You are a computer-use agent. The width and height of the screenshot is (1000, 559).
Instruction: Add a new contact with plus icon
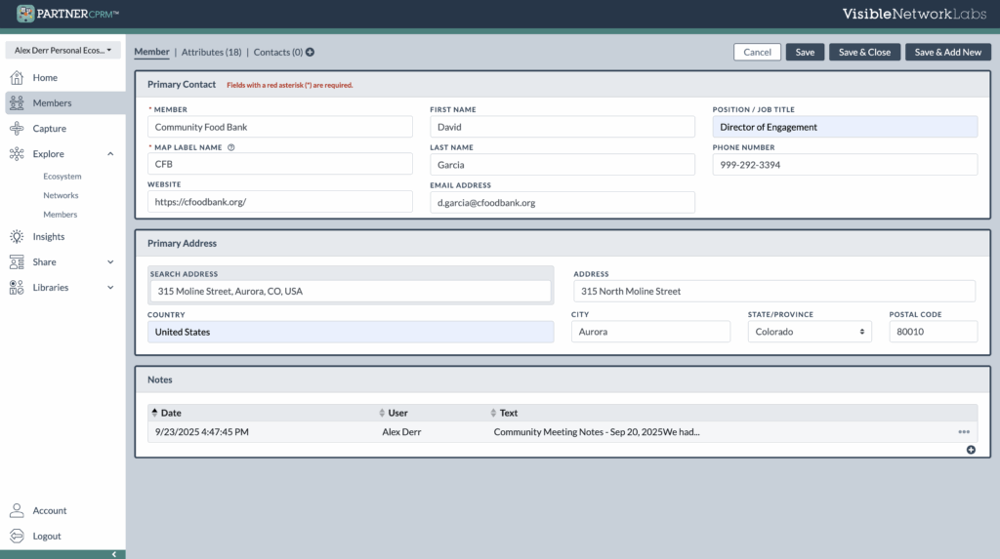[310, 53]
